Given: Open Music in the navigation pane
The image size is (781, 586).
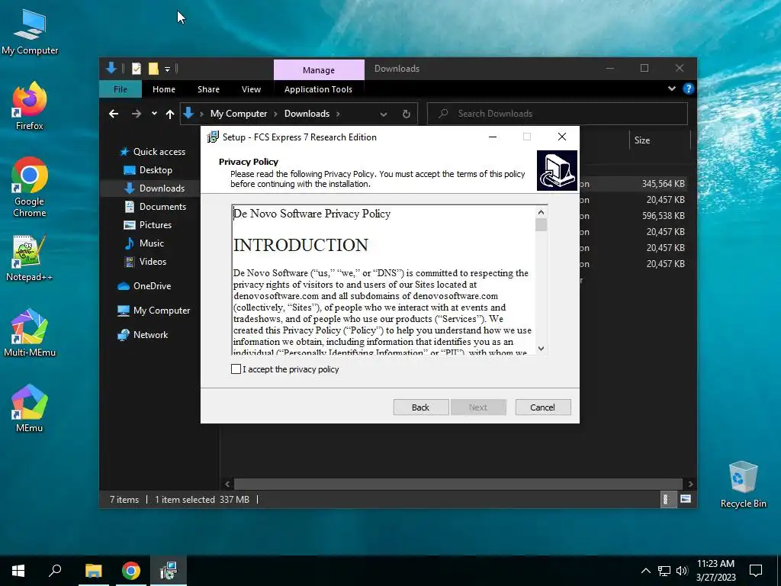Looking at the screenshot, I should point(143,243).
